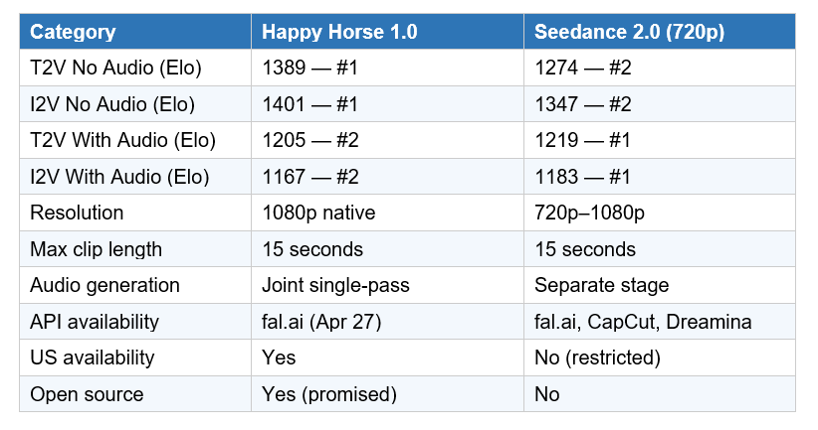Select the Happy Horse 1.0 header cell

click(x=338, y=32)
